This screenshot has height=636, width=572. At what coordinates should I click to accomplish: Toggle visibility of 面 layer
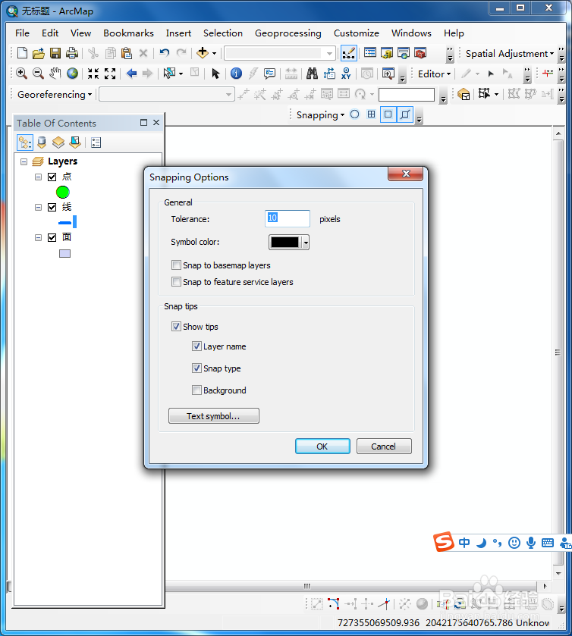pos(52,237)
